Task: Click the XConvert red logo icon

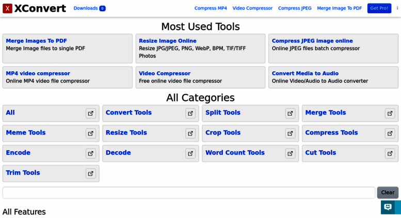Action: coord(7,8)
